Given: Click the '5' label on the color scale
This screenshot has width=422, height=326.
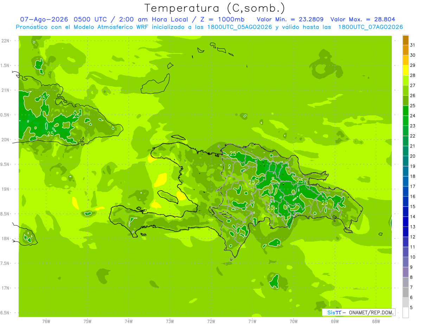Looking at the screenshot, I should click(x=411, y=308).
